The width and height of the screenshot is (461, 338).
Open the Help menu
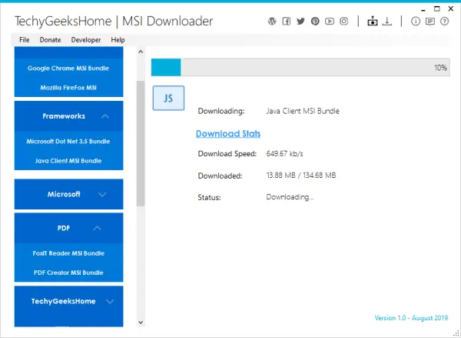point(118,40)
